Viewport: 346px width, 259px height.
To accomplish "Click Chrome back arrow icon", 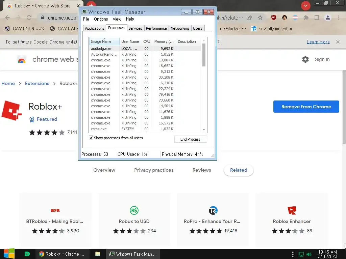I will (x=7, y=18).
